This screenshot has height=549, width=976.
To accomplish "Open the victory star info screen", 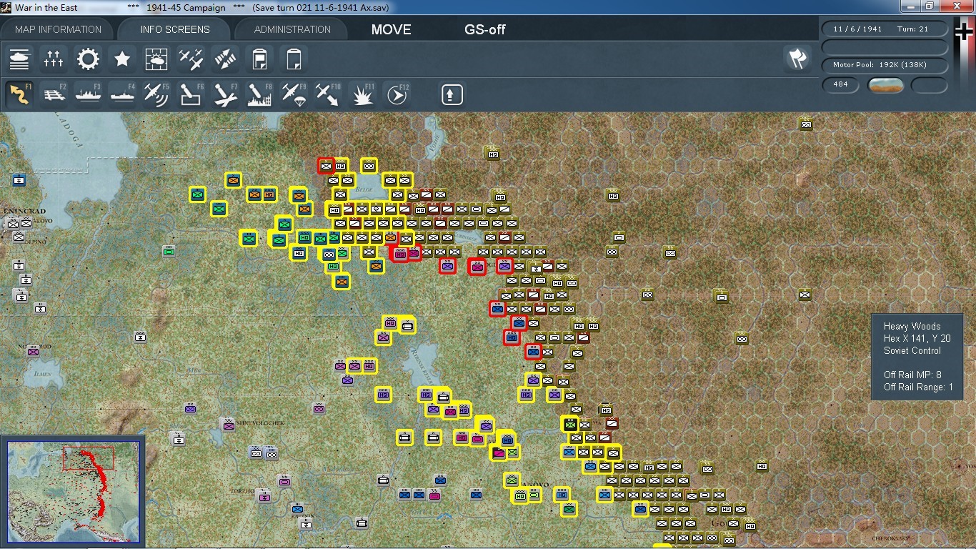I will coord(122,59).
